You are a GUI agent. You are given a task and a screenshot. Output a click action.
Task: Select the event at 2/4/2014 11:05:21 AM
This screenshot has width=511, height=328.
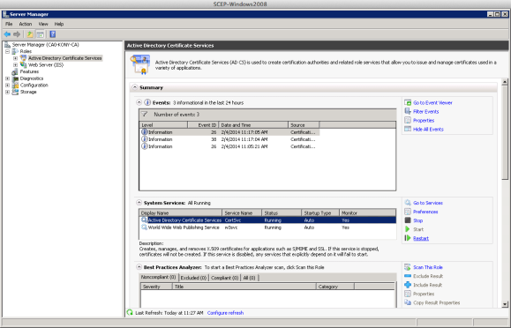pos(229,146)
